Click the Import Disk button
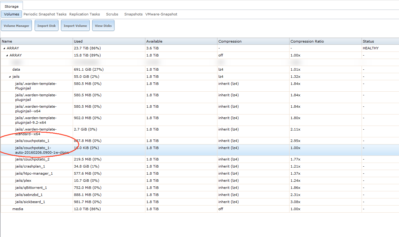 (46, 26)
